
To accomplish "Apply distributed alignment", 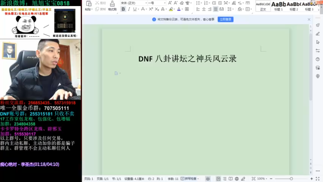I will pos(221,9).
